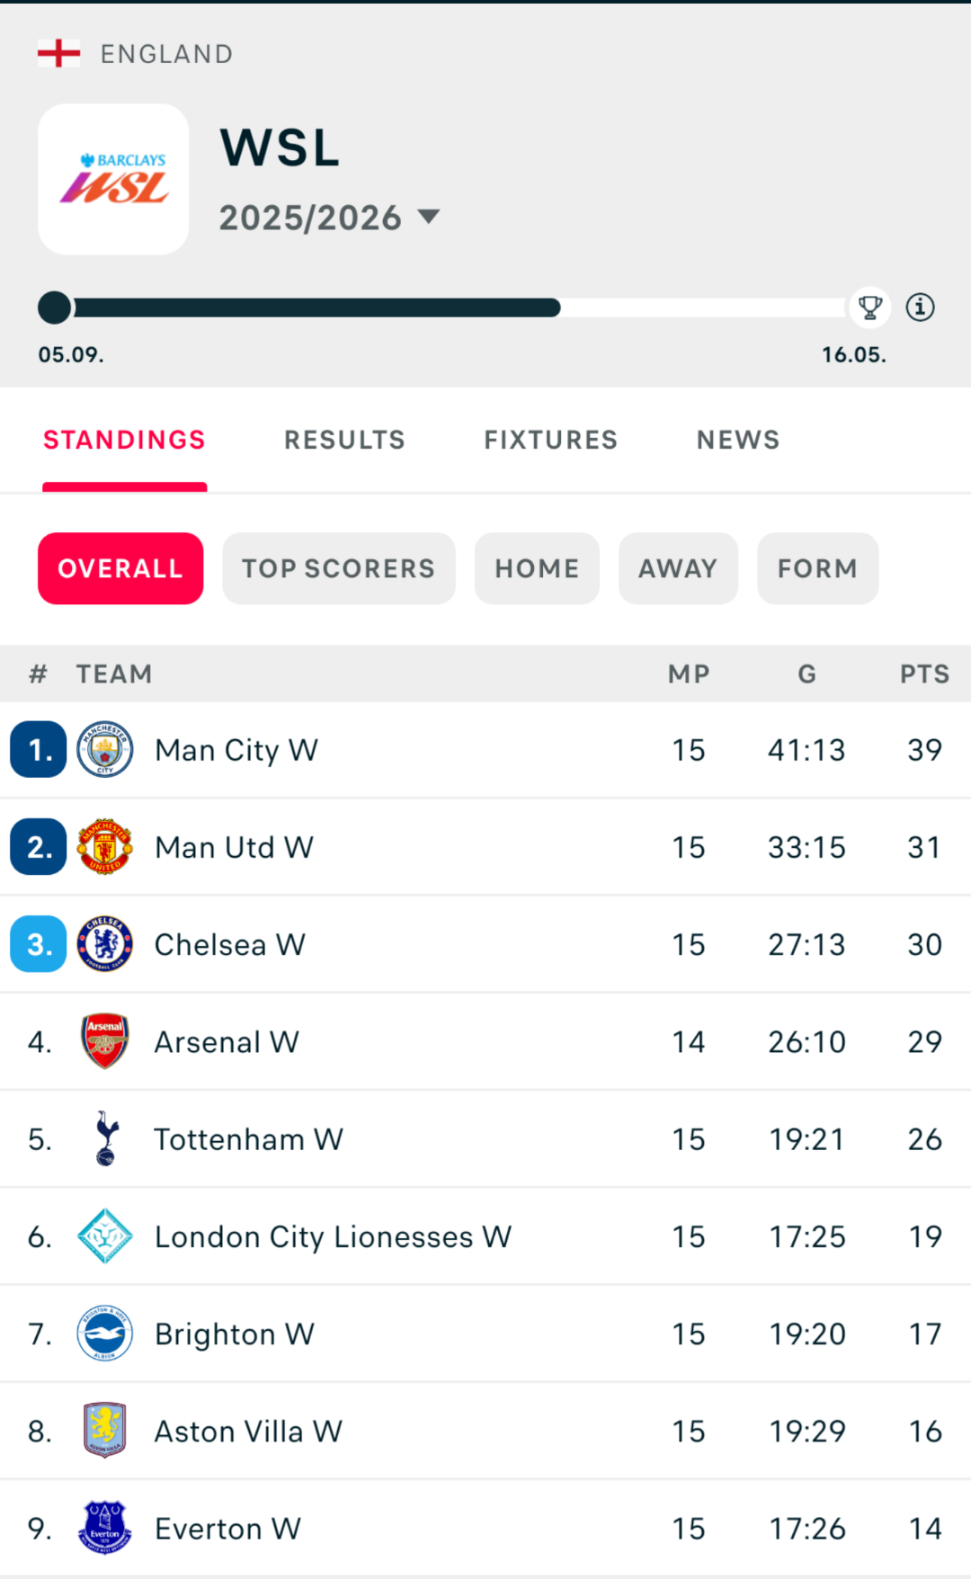Open the NEWS tab

click(x=737, y=440)
